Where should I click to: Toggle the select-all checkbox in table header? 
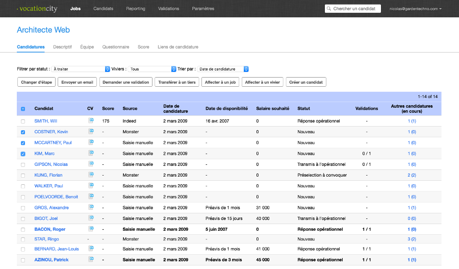[22, 109]
